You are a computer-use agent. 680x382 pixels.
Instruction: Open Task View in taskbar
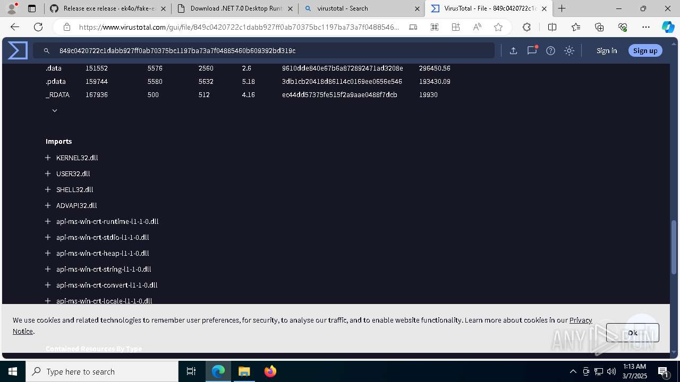[x=191, y=371]
